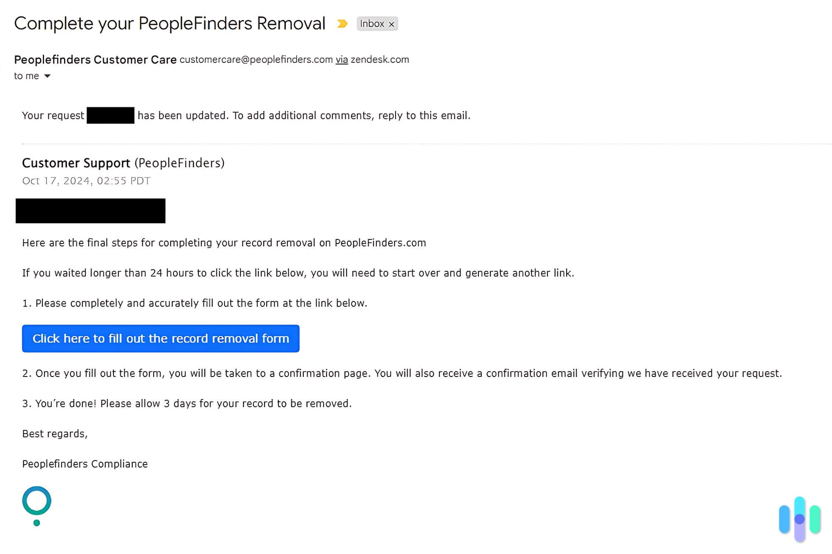832x554 pixels.
Task: Click 'Complete your PeopleFinders Removal' subject link
Action: [170, 24]
